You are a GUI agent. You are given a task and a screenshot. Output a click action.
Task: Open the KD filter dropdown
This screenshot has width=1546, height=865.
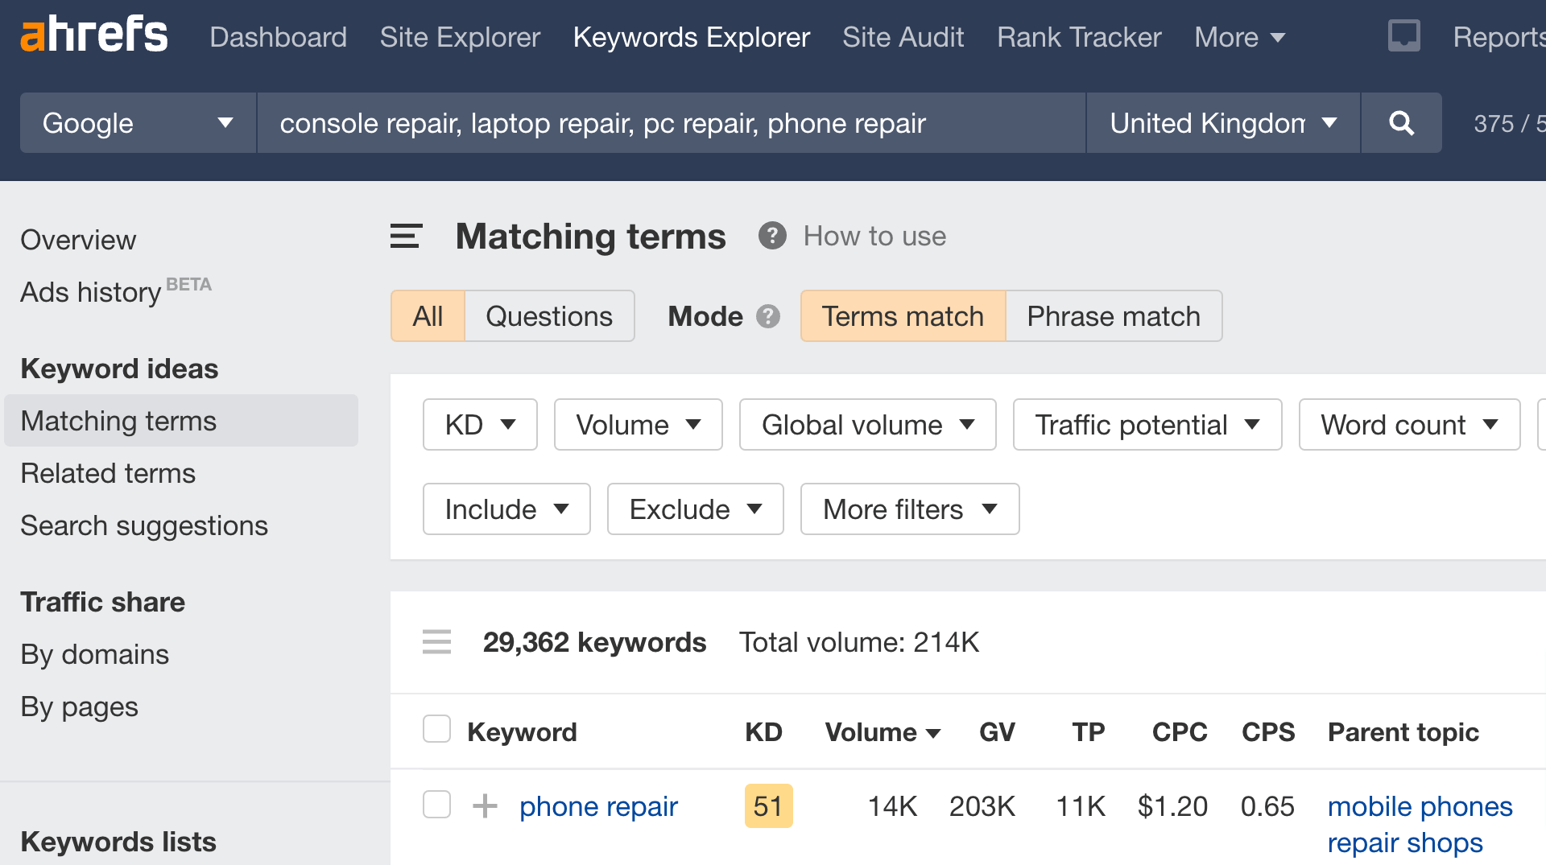tap(479, 425)
